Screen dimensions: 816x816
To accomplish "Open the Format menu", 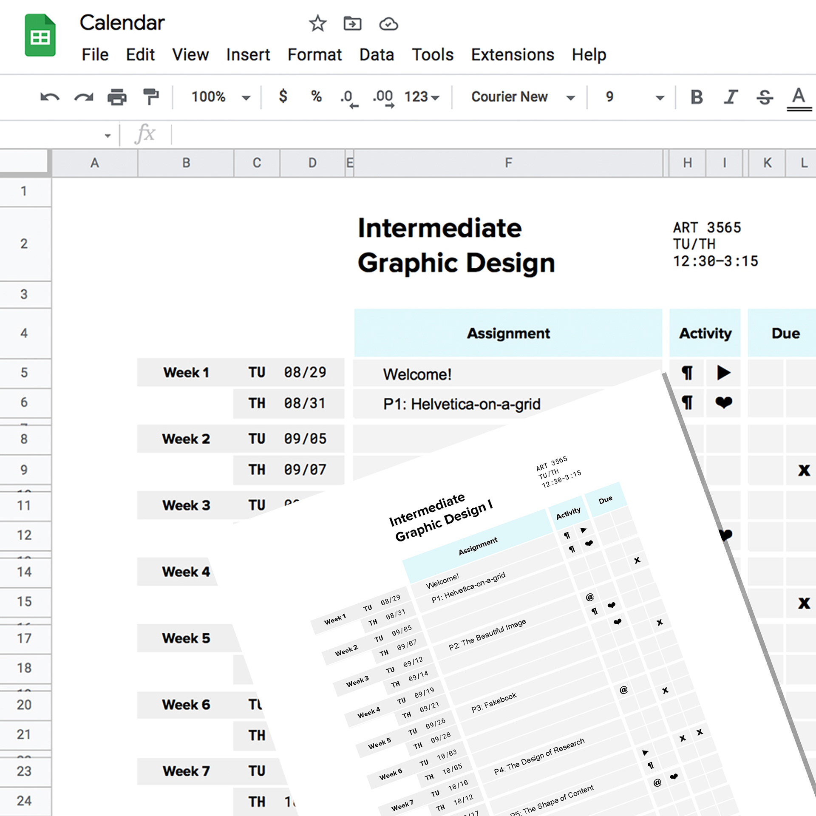I will click(314, 55).
